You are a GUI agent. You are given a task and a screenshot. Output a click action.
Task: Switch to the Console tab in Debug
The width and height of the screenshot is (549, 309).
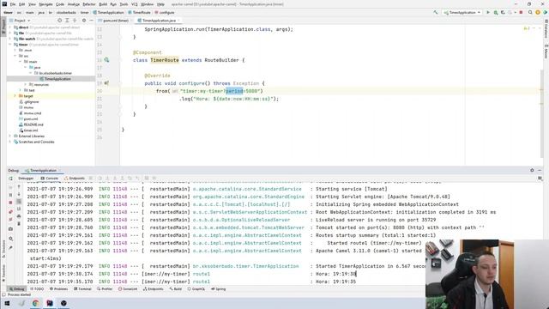pos(50,179)
